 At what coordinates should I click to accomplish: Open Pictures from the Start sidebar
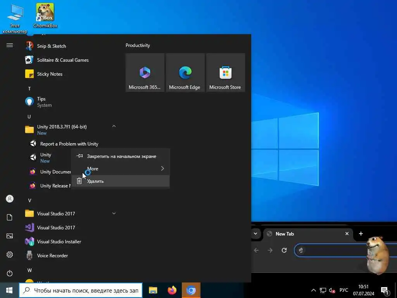[x=10, y=236]
